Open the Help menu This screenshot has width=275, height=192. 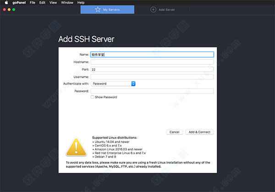pos(81,3)
